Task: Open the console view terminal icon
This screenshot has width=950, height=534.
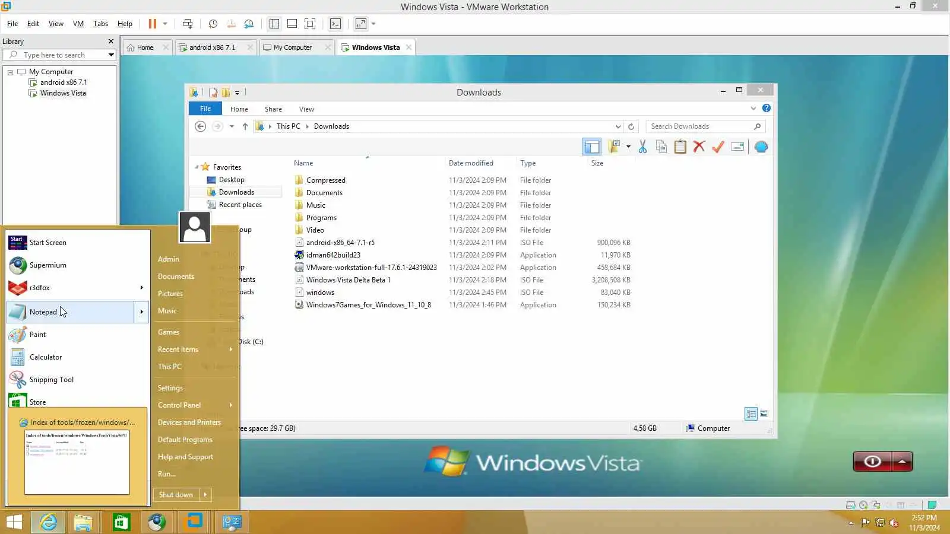Action: tap(335, 24)
